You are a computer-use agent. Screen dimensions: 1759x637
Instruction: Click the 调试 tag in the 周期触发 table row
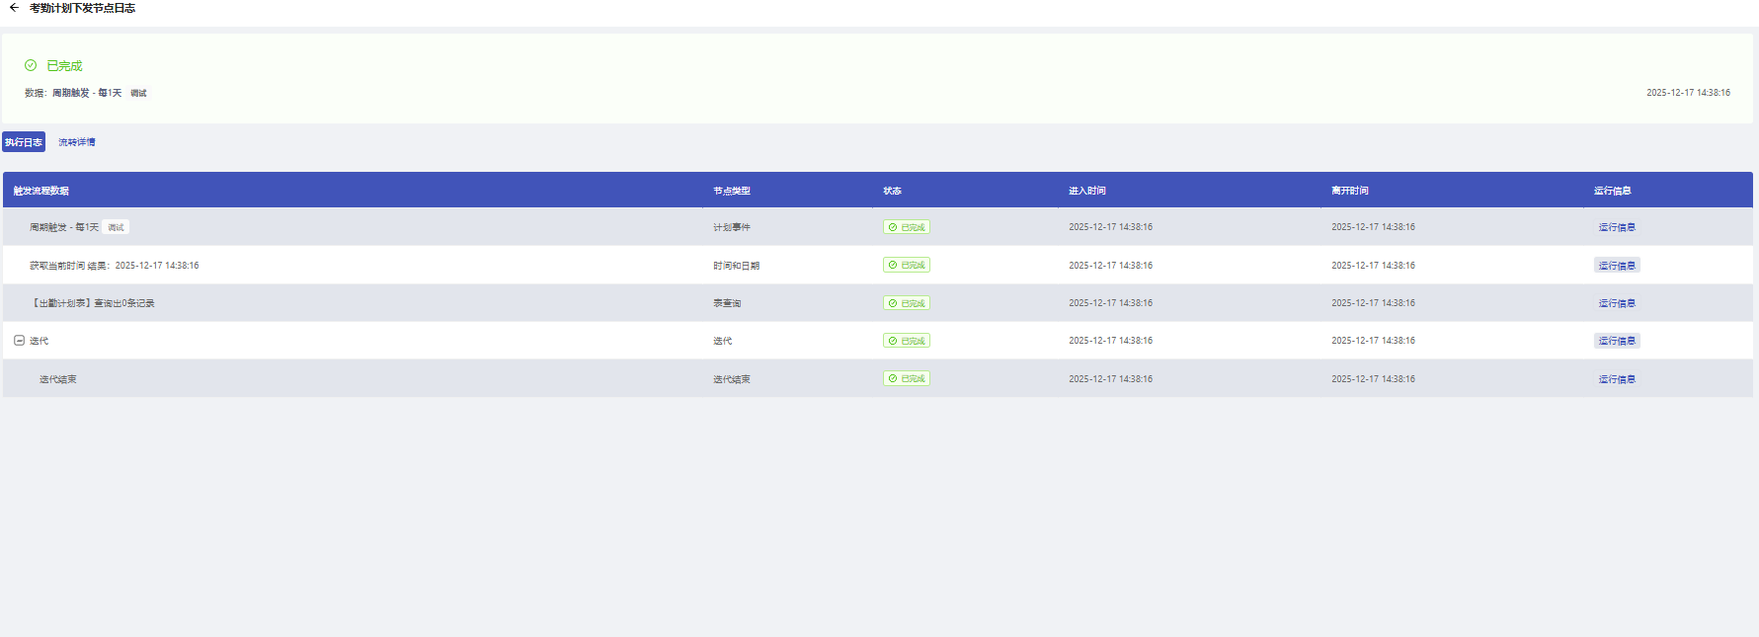coord(116,227)
